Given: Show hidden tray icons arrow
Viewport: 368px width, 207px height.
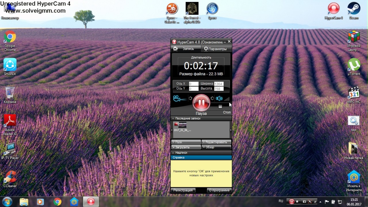Looking at the screenshot, I should pos(320,202).
